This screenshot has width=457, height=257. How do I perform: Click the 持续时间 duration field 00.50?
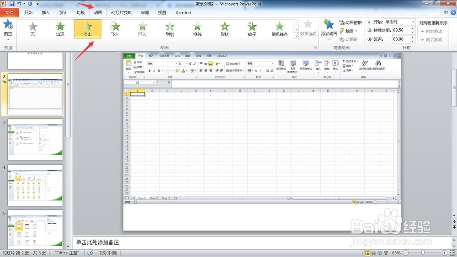pos(401,30)
